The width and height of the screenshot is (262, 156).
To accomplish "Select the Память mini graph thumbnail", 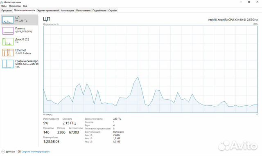I will 8,31.
